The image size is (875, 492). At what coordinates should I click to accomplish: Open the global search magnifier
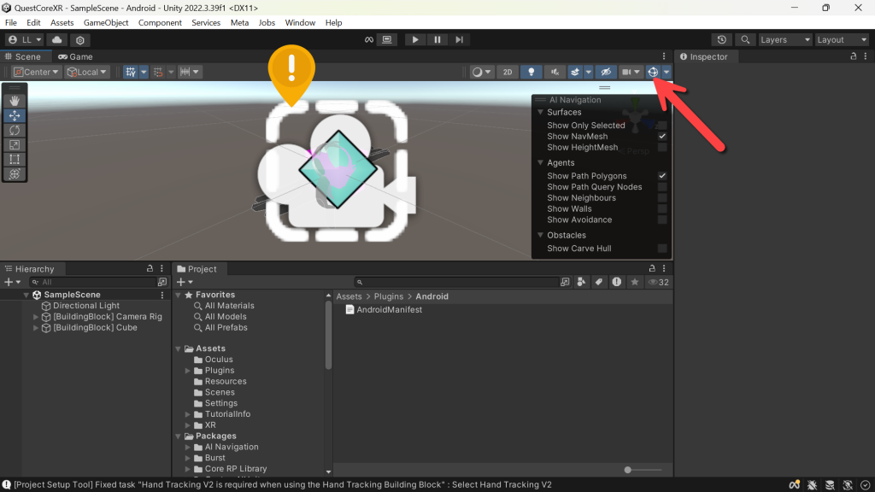coord(745,39)
